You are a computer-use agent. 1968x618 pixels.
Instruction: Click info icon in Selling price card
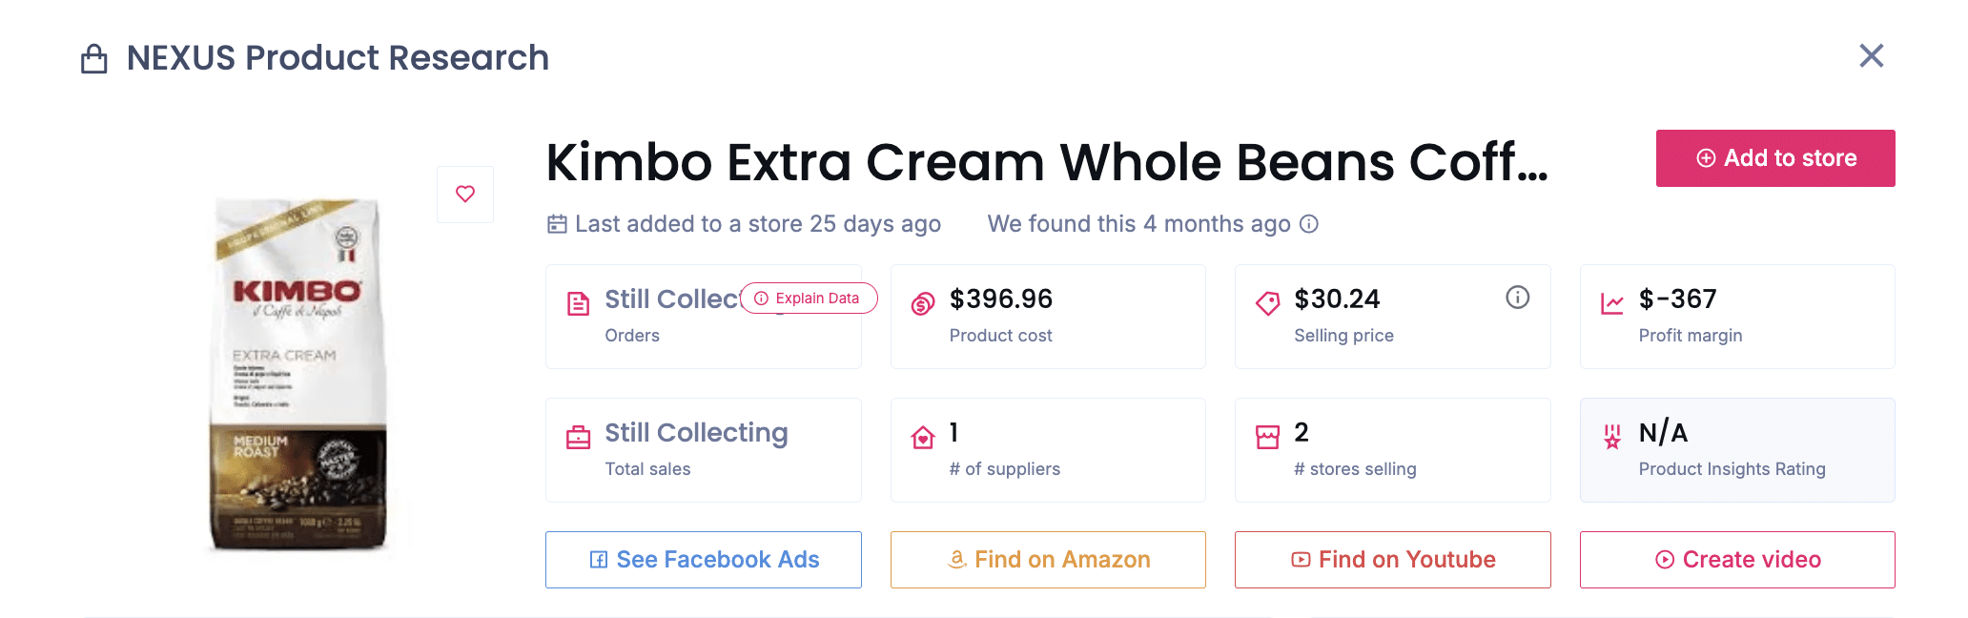click(1517, 298)
